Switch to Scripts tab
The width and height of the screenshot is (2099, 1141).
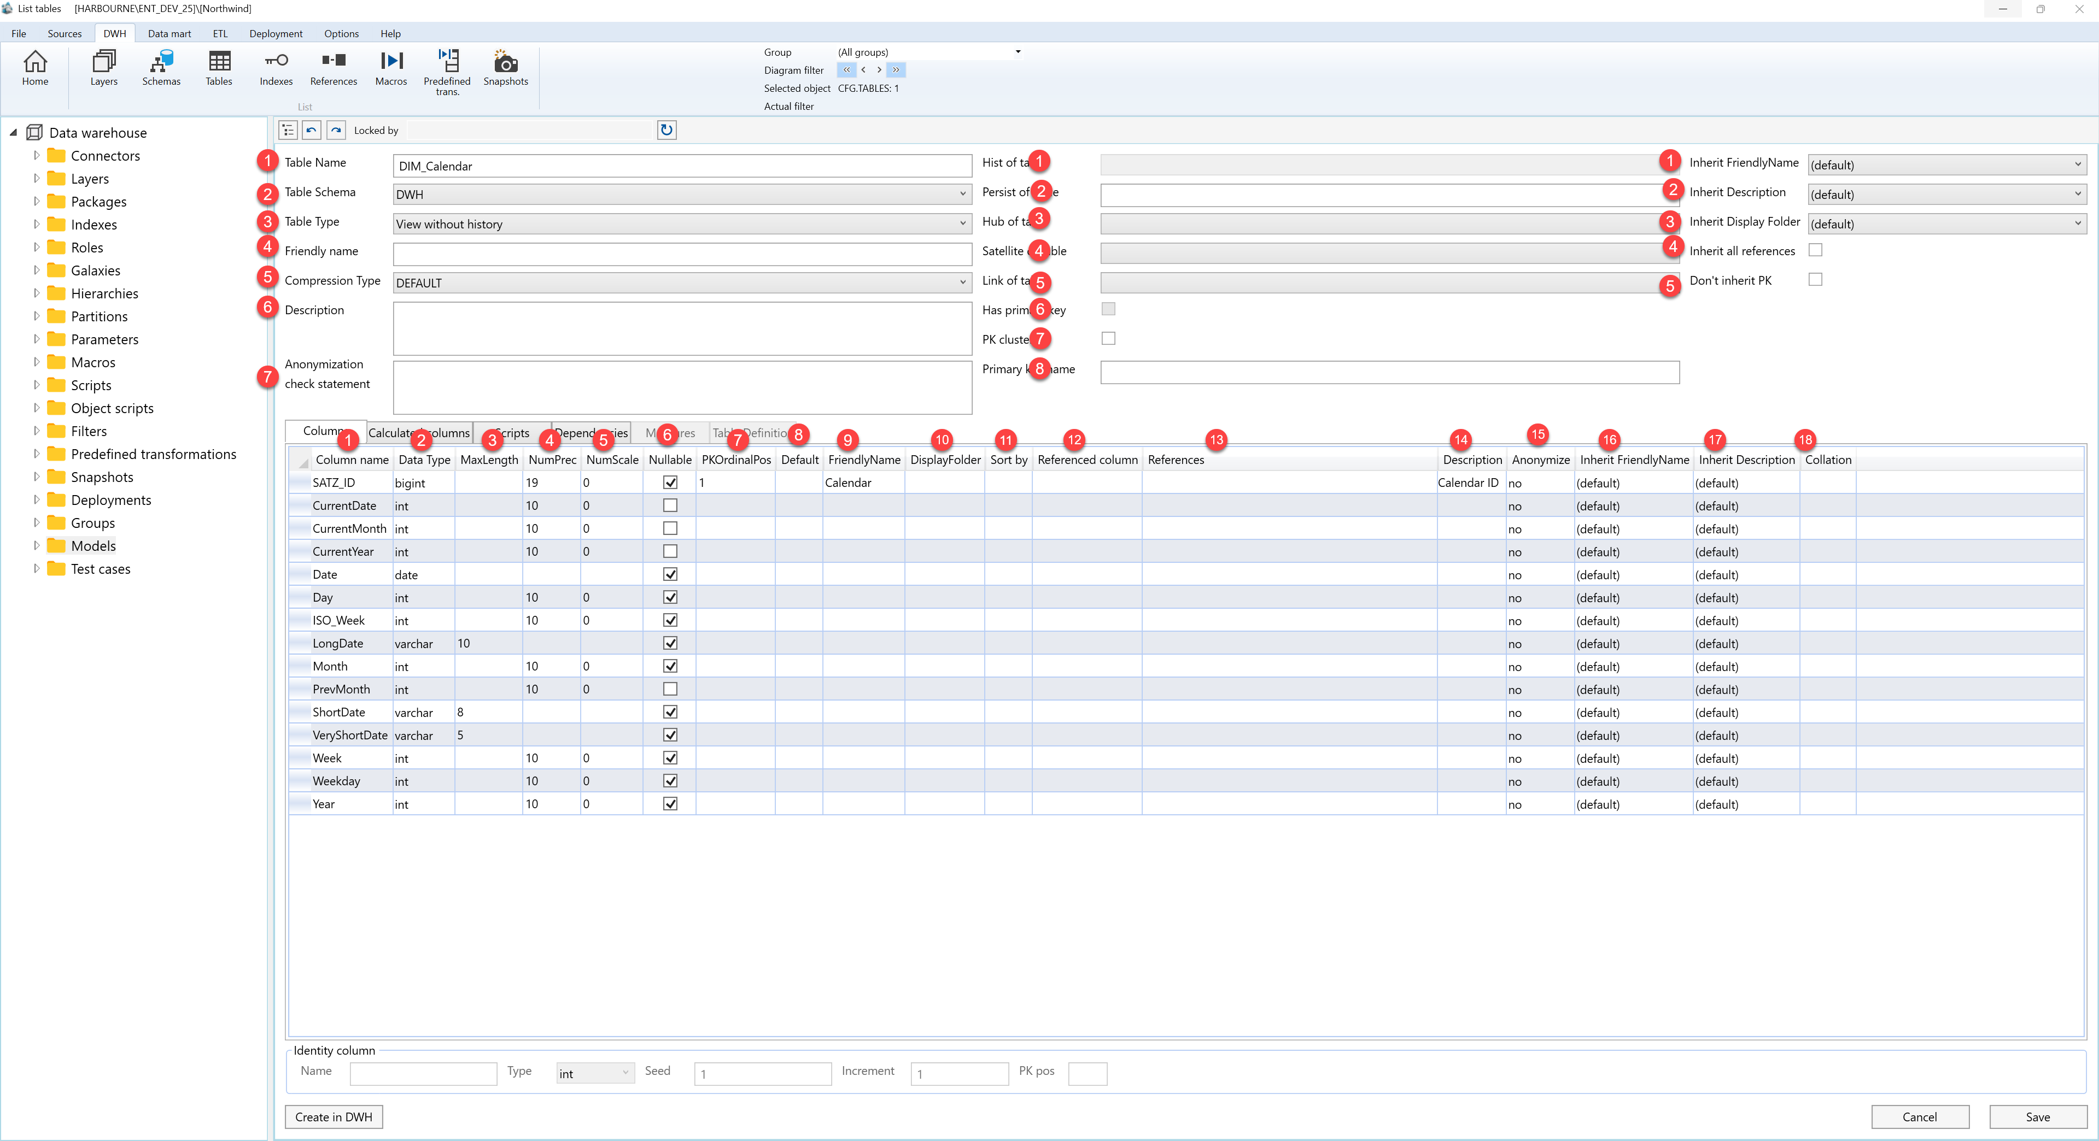(512, 432)
